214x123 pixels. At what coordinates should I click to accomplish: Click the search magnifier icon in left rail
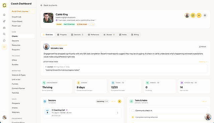click(x=4, y=34)
